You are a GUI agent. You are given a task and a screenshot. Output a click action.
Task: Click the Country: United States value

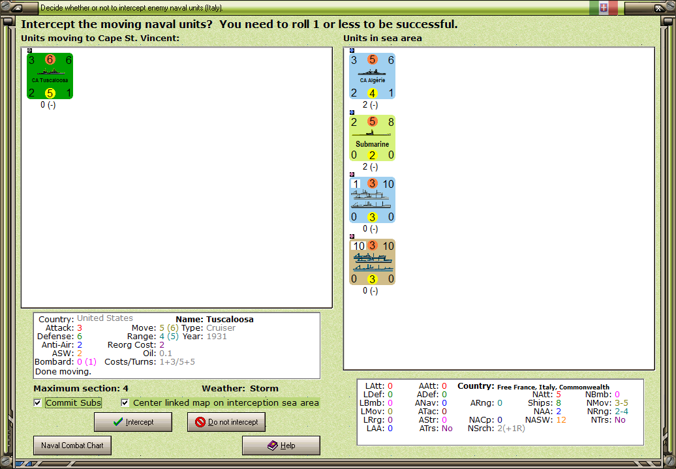tap(105, 318)
